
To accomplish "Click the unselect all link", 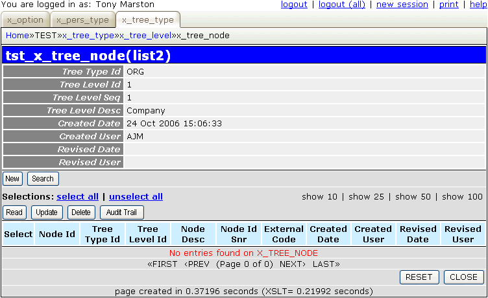I will click(x=136, y=196).
